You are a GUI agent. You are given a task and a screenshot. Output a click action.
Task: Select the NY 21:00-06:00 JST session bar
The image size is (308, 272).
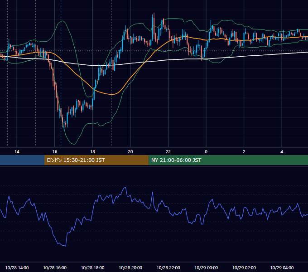coord(228,160)
